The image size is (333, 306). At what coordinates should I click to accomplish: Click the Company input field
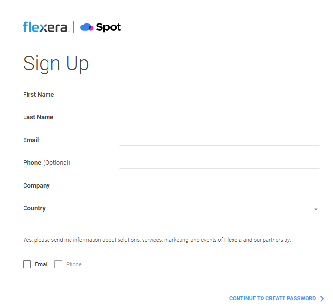(x=219, y=185)
